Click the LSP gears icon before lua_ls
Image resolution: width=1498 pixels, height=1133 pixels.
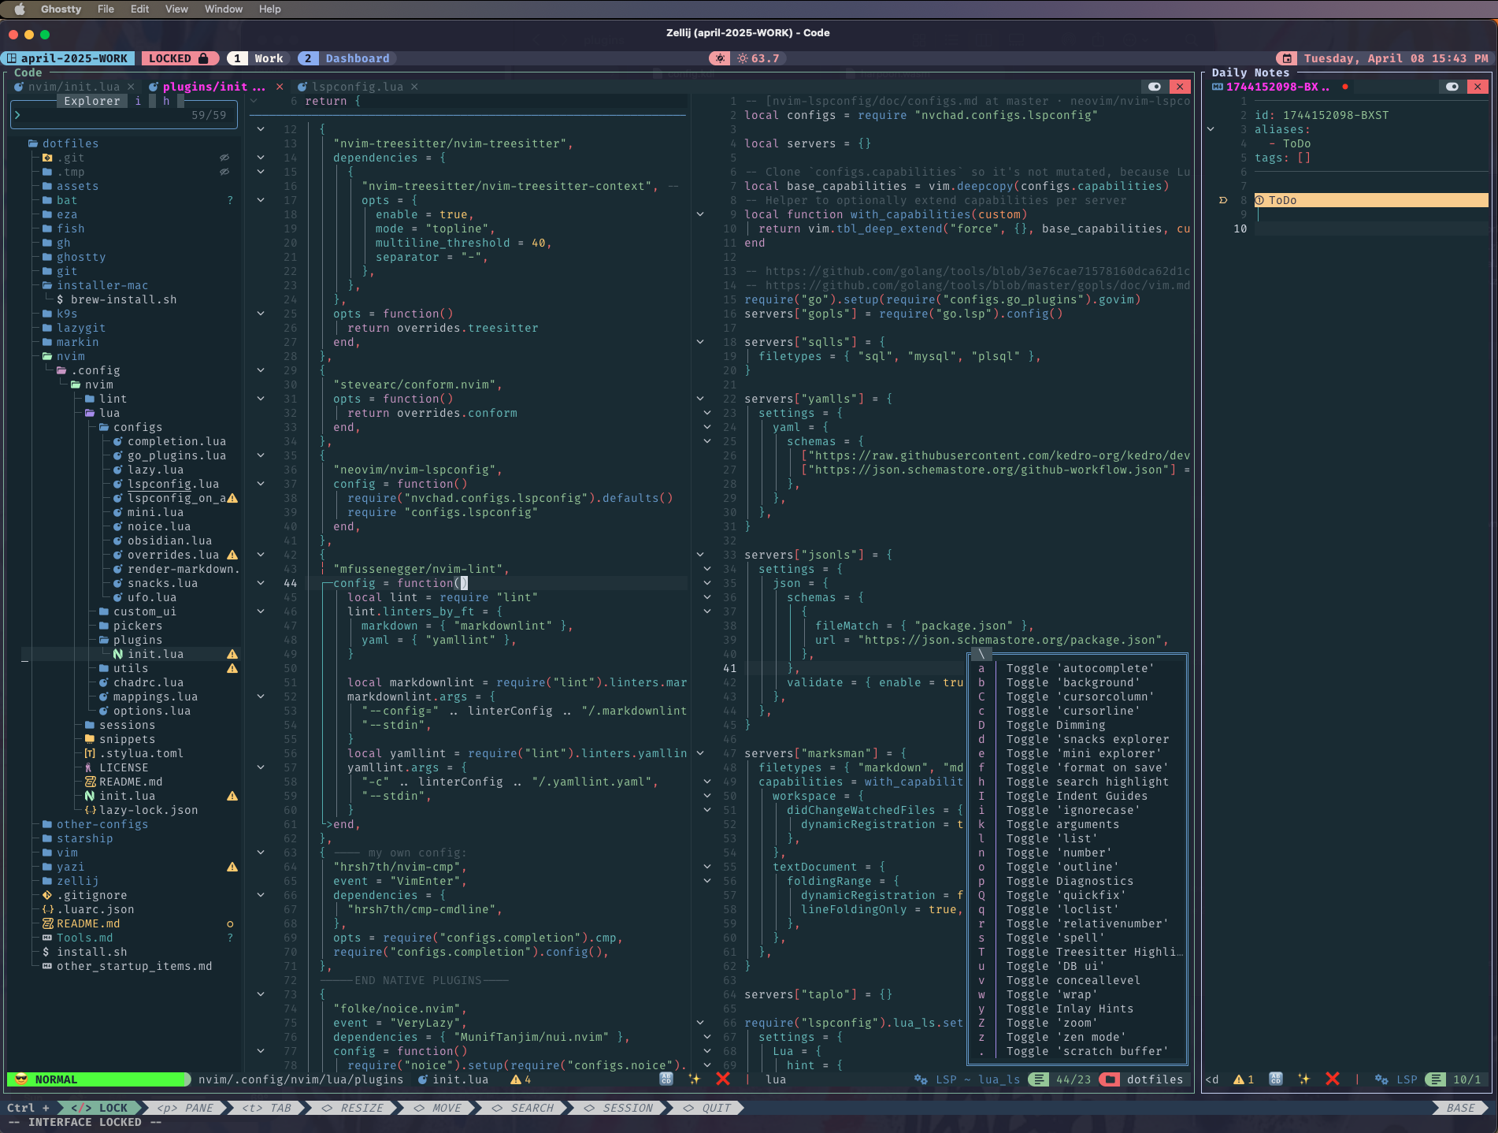coord(920,1079)
